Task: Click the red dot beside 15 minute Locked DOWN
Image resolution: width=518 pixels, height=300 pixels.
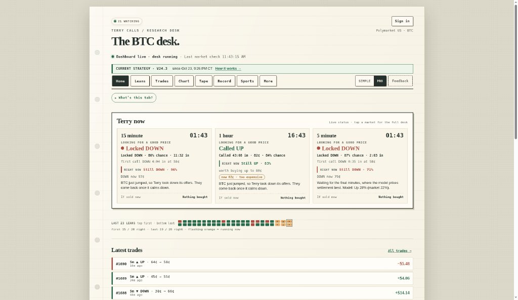Action: [x=122, y=148]
